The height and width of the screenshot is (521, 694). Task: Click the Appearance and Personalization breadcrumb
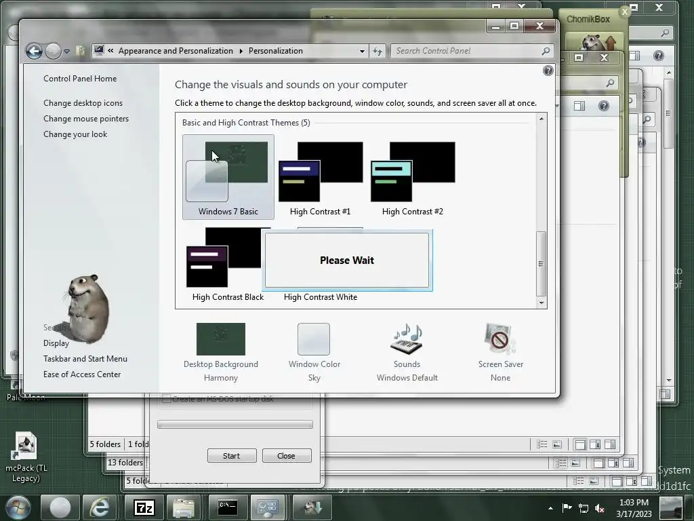[176, 50]
